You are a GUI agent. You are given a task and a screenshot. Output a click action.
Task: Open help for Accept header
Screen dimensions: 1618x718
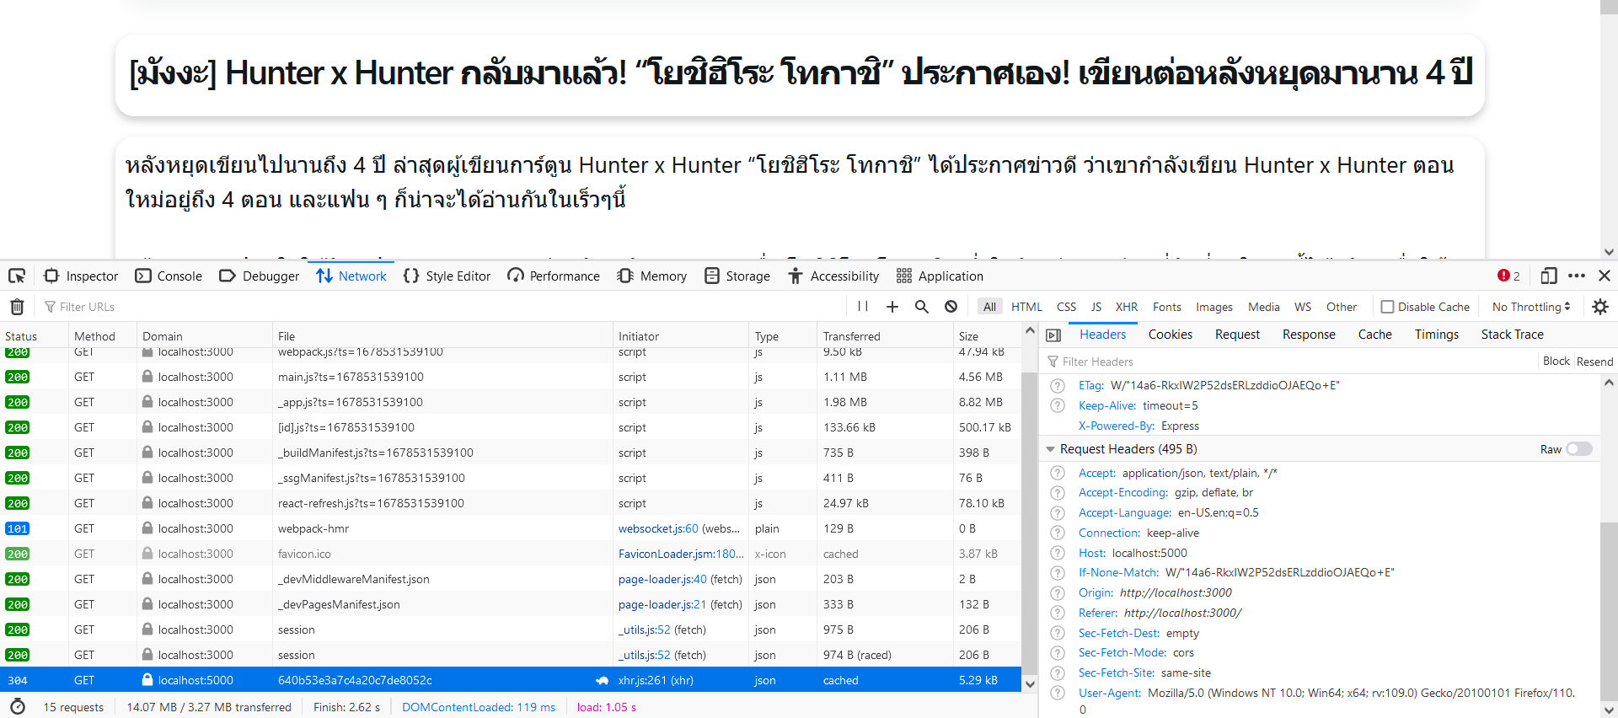click(1058, 473)
